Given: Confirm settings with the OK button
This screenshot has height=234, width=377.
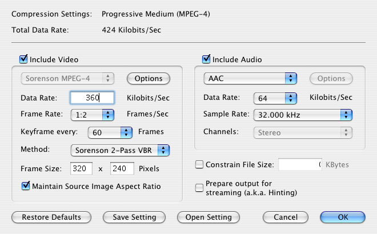Looking at the screenshot, I should [343, 217].
